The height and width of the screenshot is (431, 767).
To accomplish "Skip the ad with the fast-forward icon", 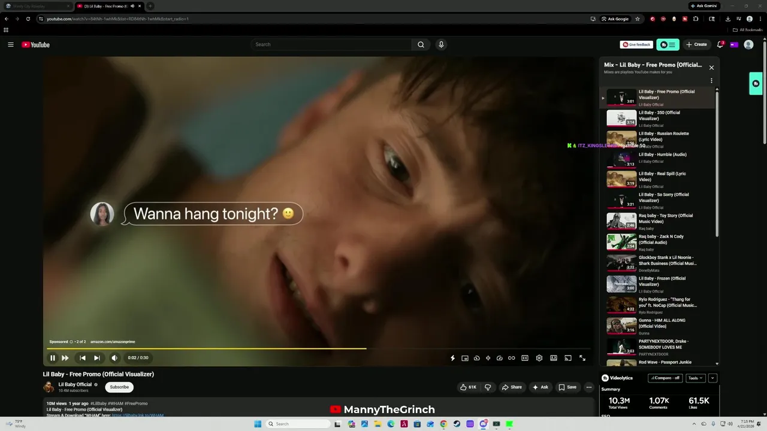I will pyautogui.click(x=65, y=358).
